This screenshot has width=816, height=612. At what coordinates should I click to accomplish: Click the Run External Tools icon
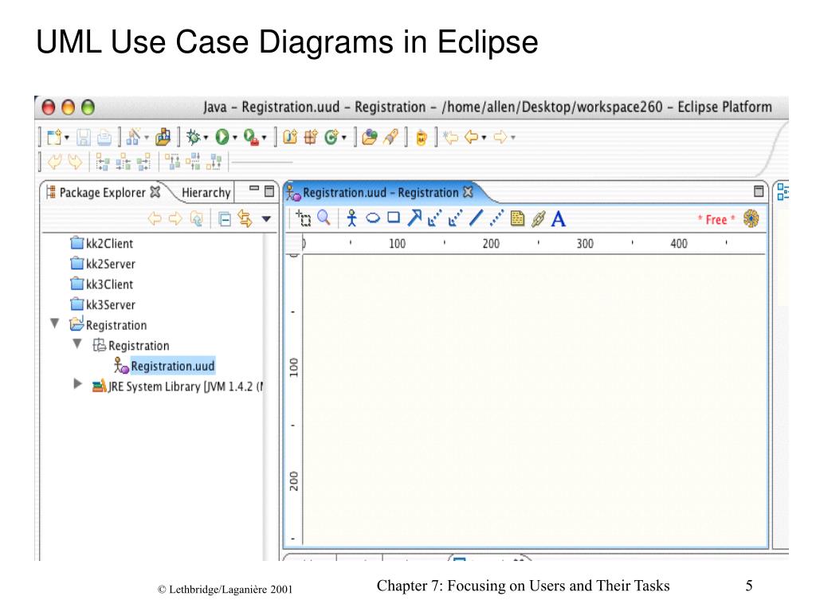click(x=251, y=137)
